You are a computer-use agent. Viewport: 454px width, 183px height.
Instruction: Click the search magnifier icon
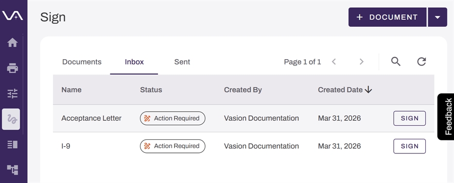click(396, 62)
